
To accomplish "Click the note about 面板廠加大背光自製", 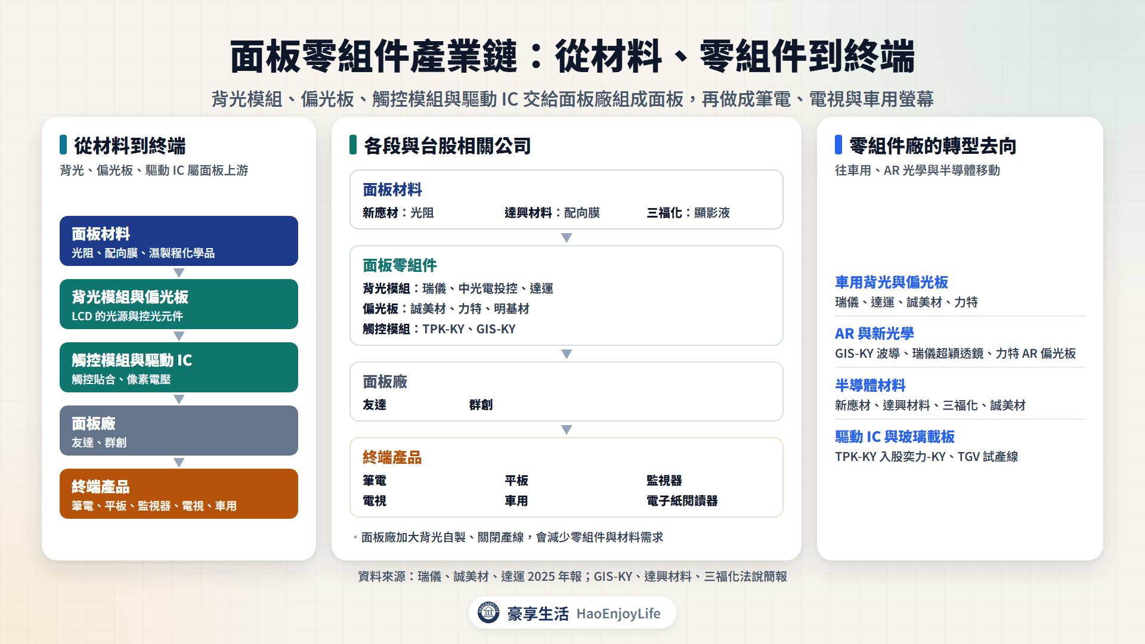I will (x=512, y=537).
